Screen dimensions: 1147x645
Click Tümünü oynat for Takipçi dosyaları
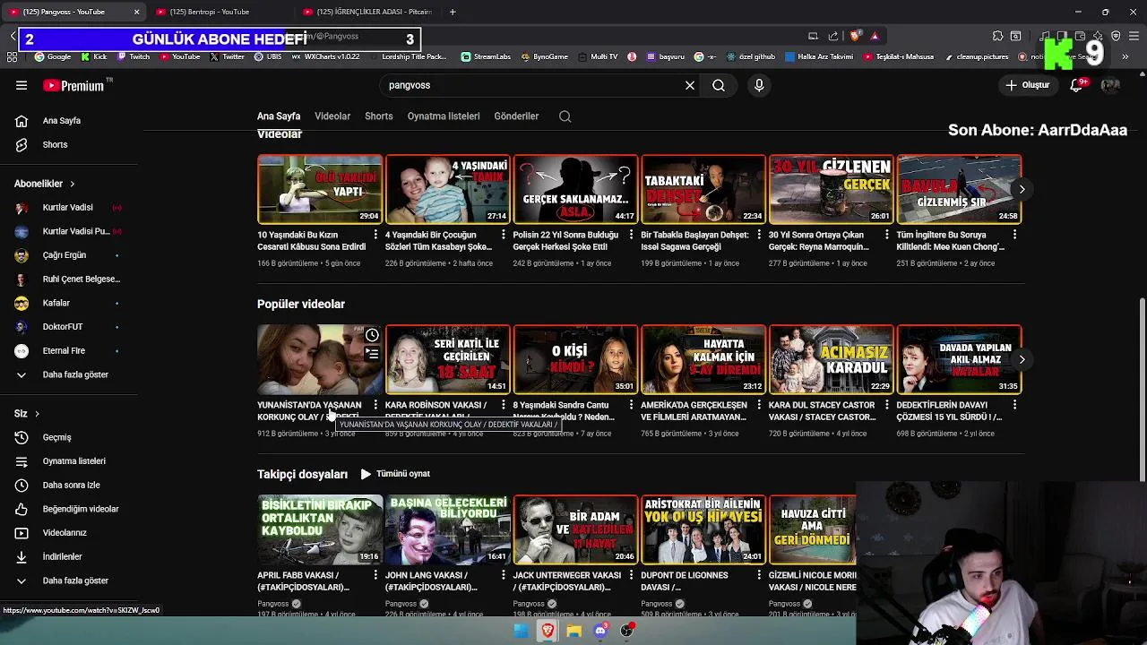395,474
